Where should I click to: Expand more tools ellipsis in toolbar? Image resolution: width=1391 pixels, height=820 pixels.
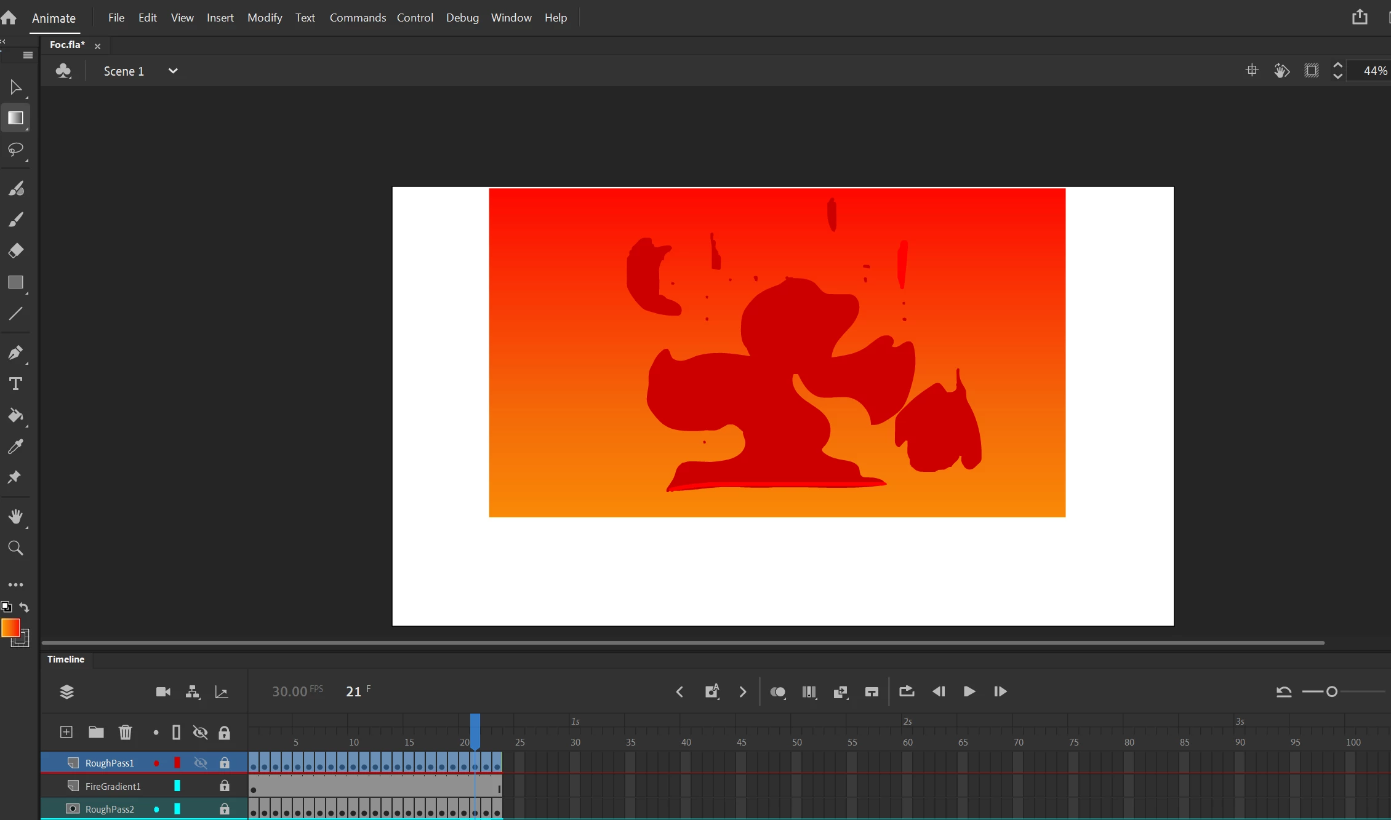(15, 584)
